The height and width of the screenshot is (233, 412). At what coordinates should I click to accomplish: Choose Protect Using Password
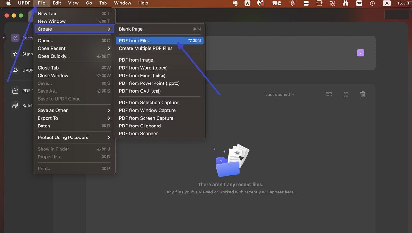coord(63,138)
